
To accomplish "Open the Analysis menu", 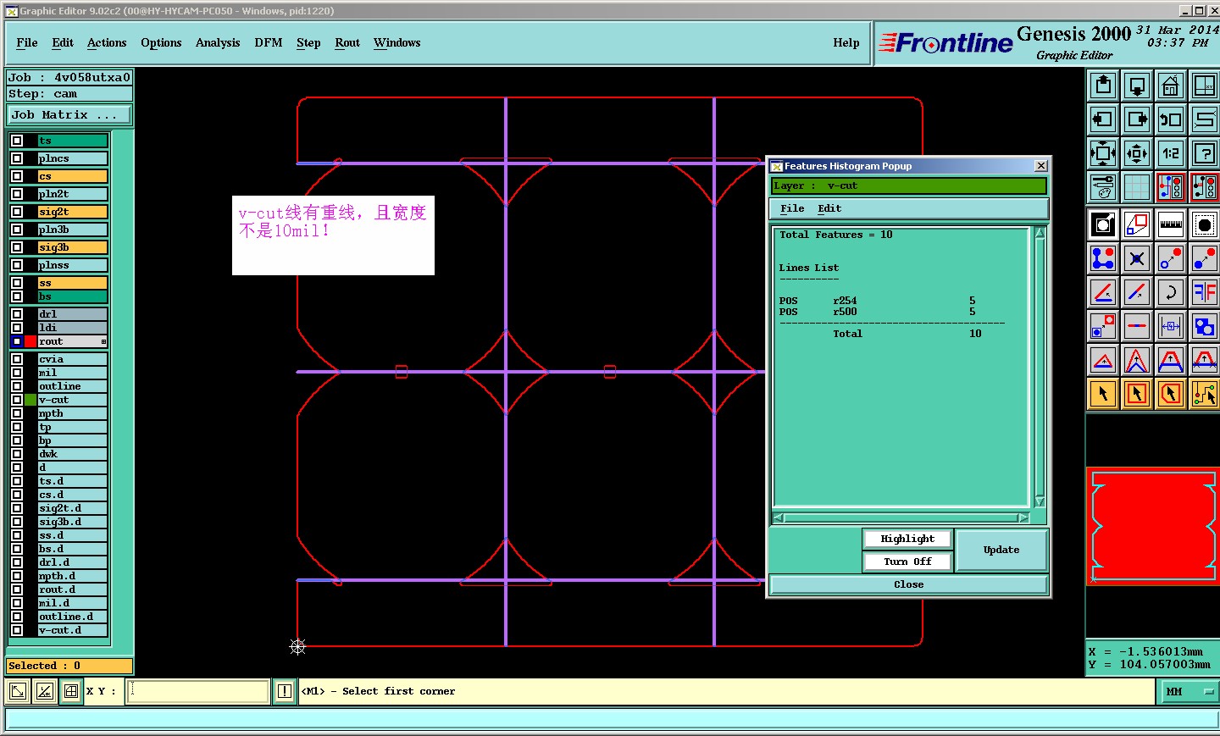I will [218, 43].
